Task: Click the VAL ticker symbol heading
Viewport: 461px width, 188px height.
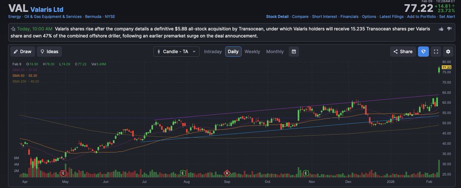Action: click(x=18, y=8)
